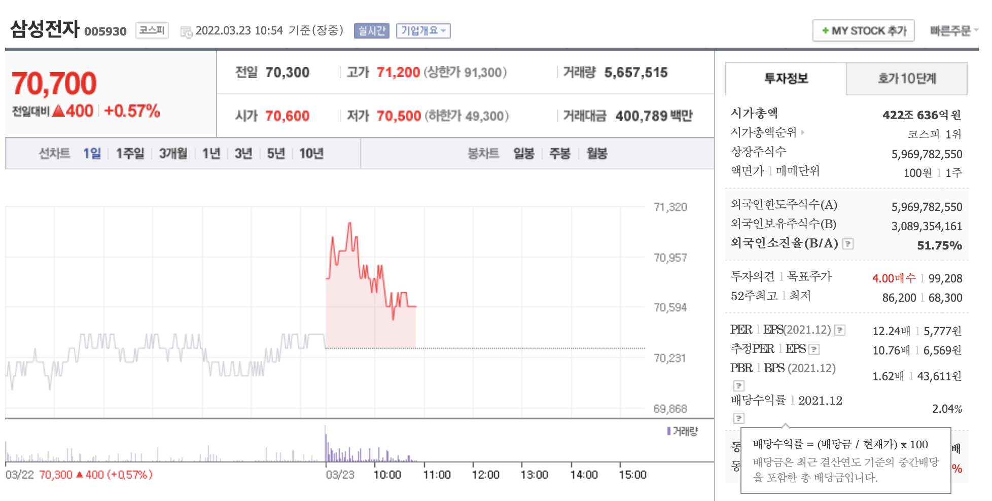The width and height of the screenshot is (992, 501).
Task: Switch to the 호가 10단계 tab
Action: coord(906,79)
